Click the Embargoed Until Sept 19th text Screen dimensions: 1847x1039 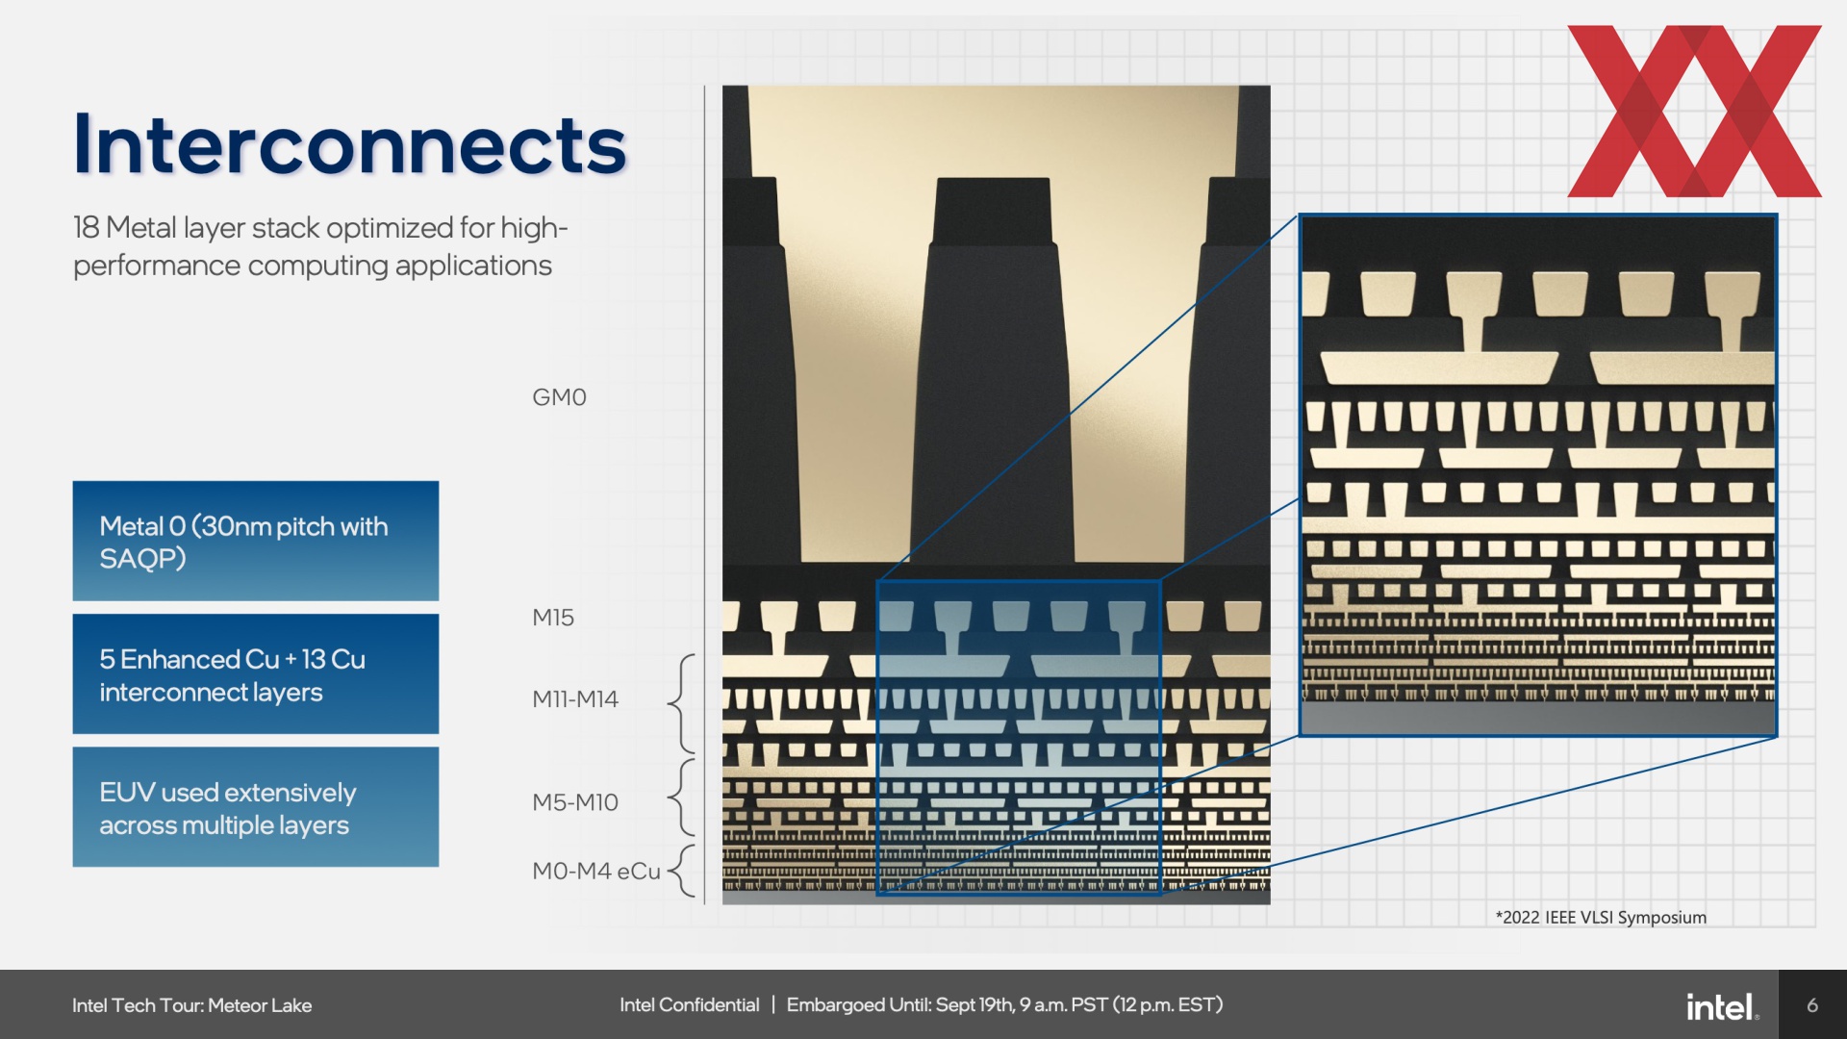[1004, 1005]
